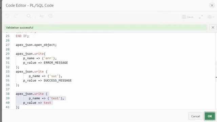The width and height of the screenshot is (217, 122).
Task: Click the Cancel button
Action: point(195,116)
